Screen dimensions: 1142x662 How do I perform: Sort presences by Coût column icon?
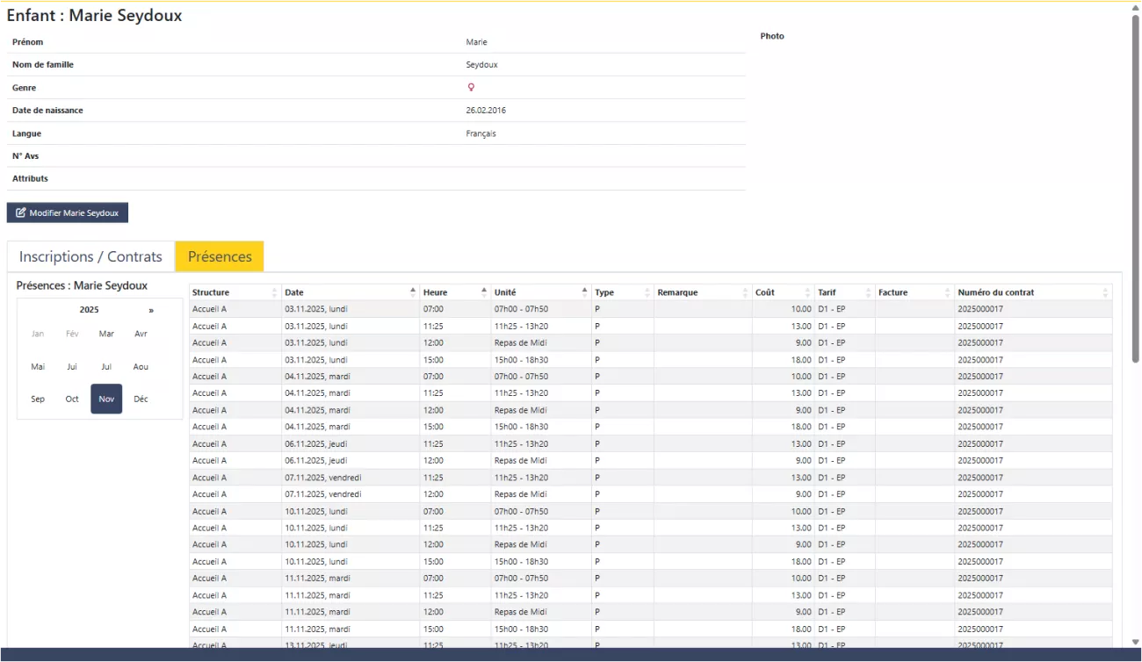pyautogui.click(x=807, y=292)
